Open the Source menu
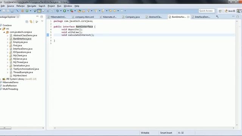242x136 pixels. (x=11, y=6)
